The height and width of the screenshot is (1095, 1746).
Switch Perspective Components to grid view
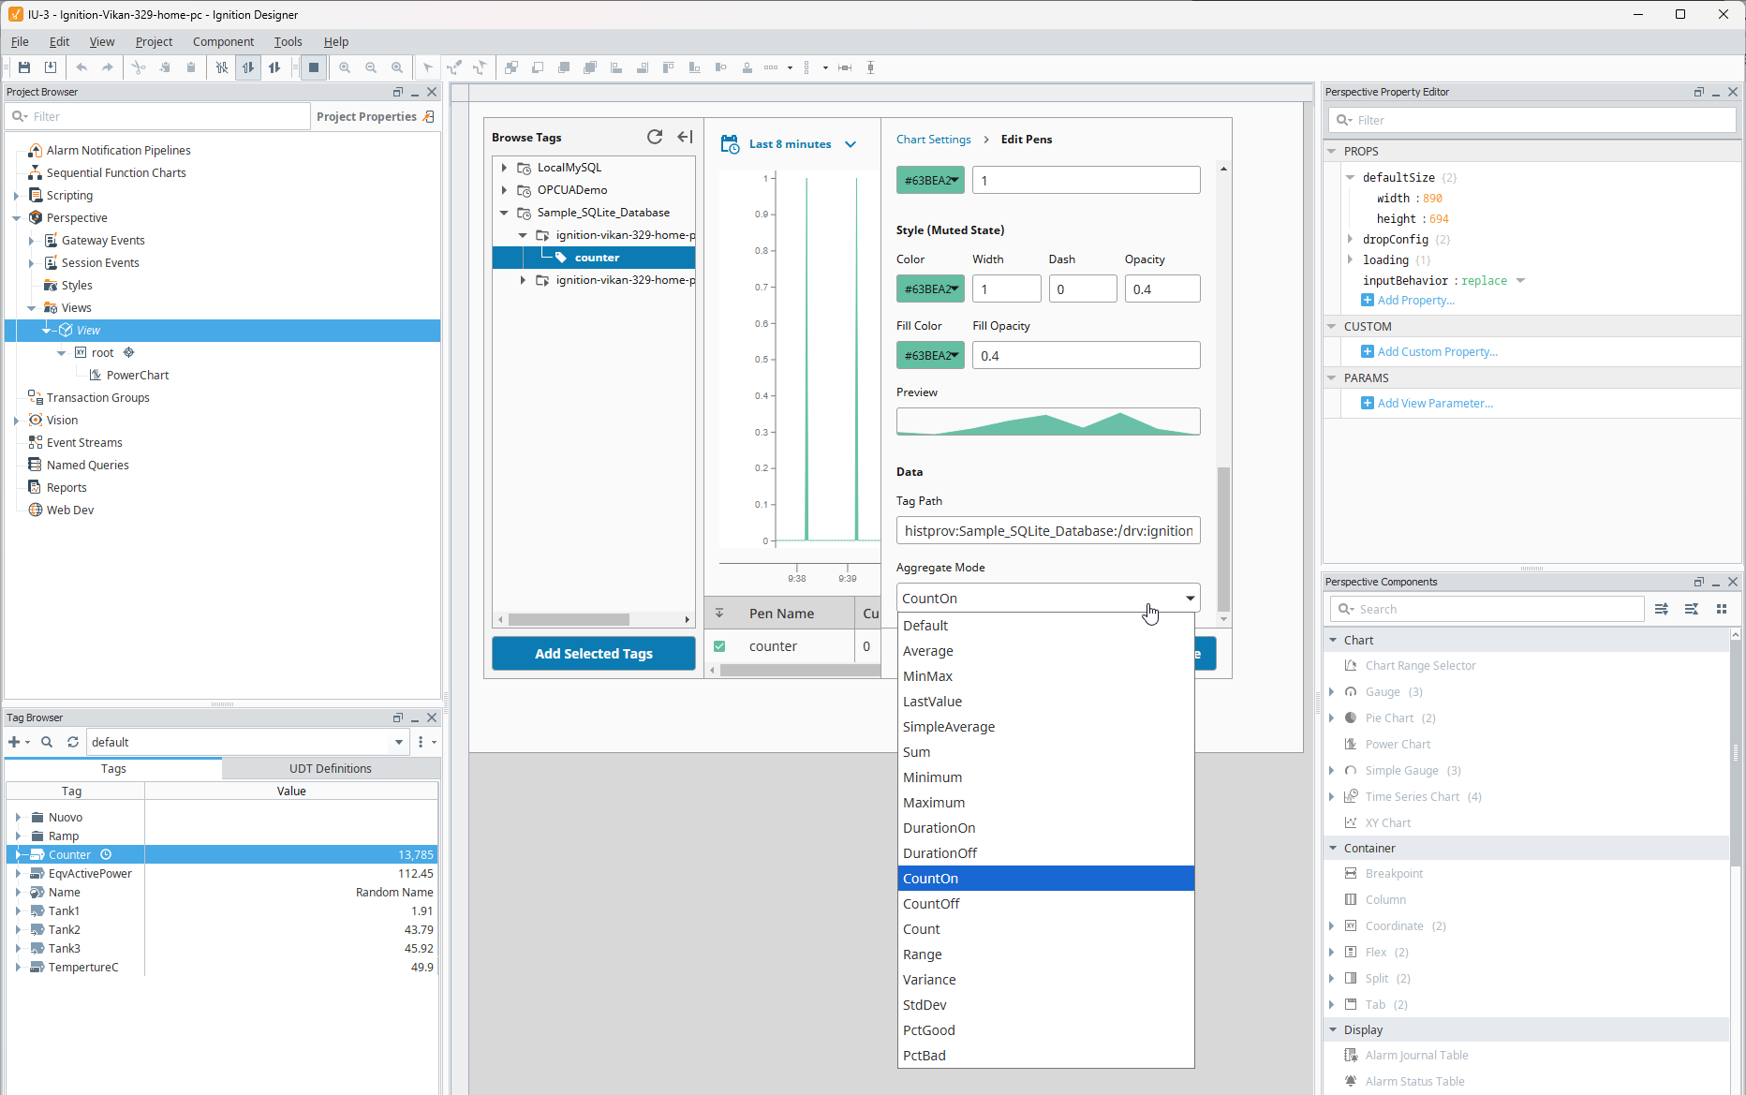(x=1722, y=609)
